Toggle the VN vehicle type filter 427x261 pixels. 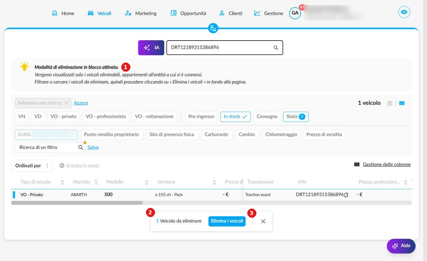[22, 117]
